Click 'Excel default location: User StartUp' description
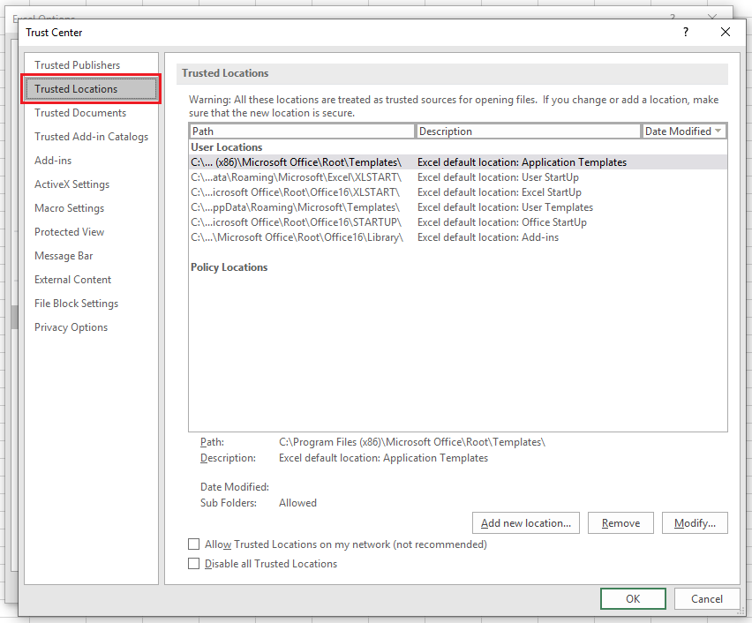 [498, 177]
